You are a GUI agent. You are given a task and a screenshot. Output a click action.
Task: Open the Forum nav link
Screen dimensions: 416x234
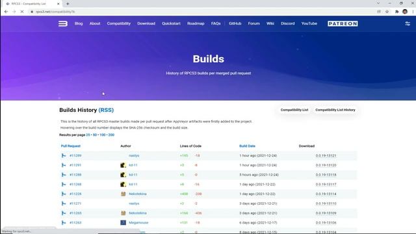pos(254,23)
